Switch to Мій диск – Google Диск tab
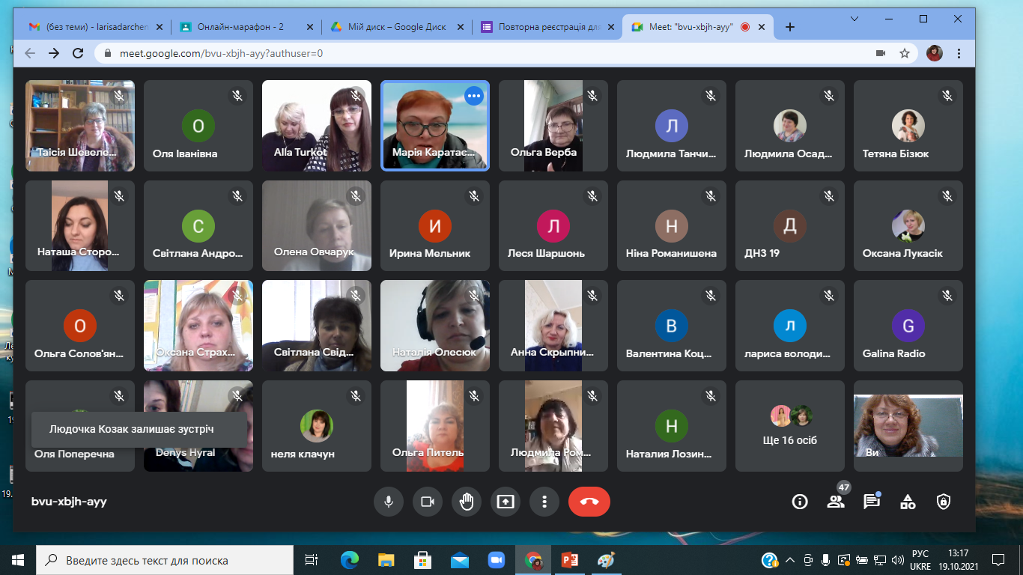Viewport: 1023px width, 575px height. (397, 27)
